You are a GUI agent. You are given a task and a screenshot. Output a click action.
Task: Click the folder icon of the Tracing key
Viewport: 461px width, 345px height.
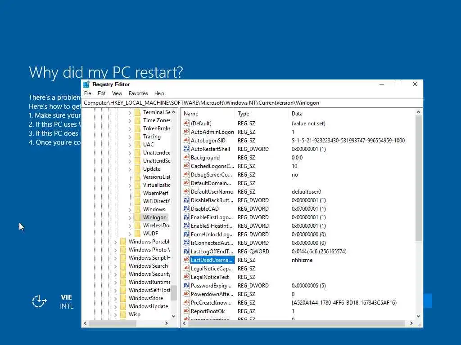(137, 137)
